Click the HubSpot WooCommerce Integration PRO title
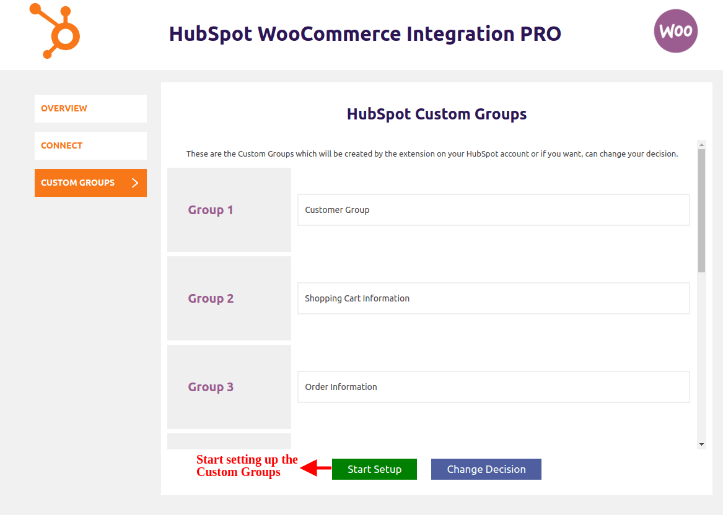 pos(365,33)
